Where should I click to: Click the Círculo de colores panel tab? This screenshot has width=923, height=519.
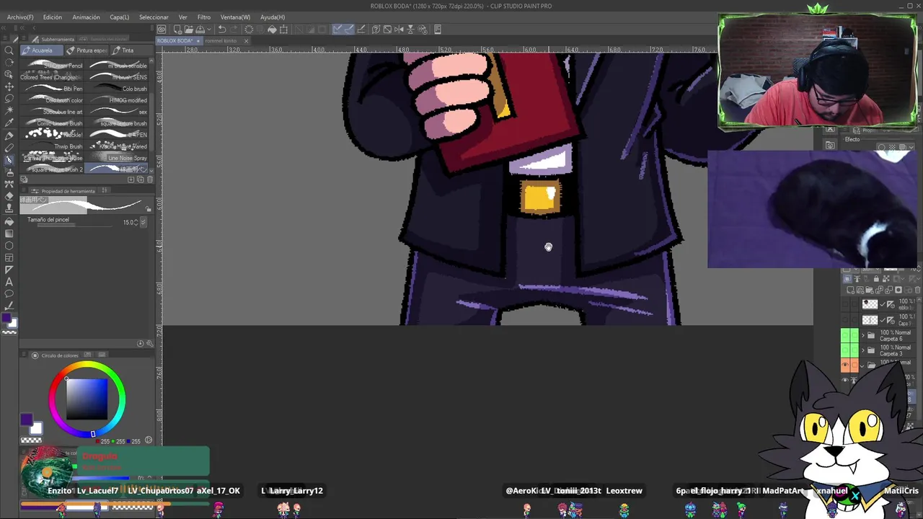(x=56, y=355)
